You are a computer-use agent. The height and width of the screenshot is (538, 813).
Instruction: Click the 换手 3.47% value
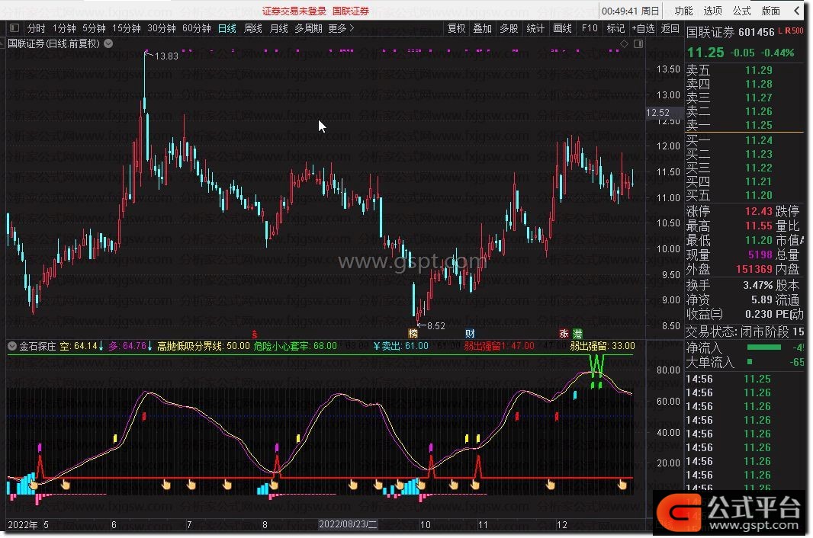pyautogui.click(x=757, y=285)
